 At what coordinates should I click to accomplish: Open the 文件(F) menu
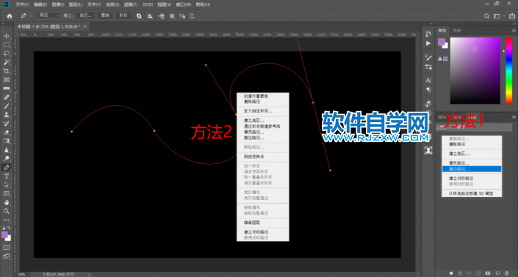coord(22,4)
